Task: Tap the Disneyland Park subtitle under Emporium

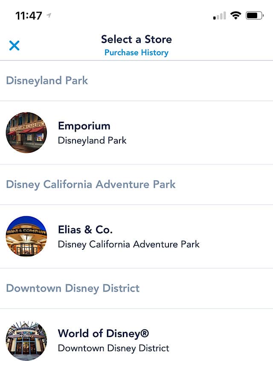Action: point(92,140)
